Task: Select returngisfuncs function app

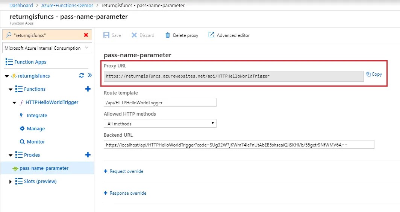Action: [x=34, y=76]
